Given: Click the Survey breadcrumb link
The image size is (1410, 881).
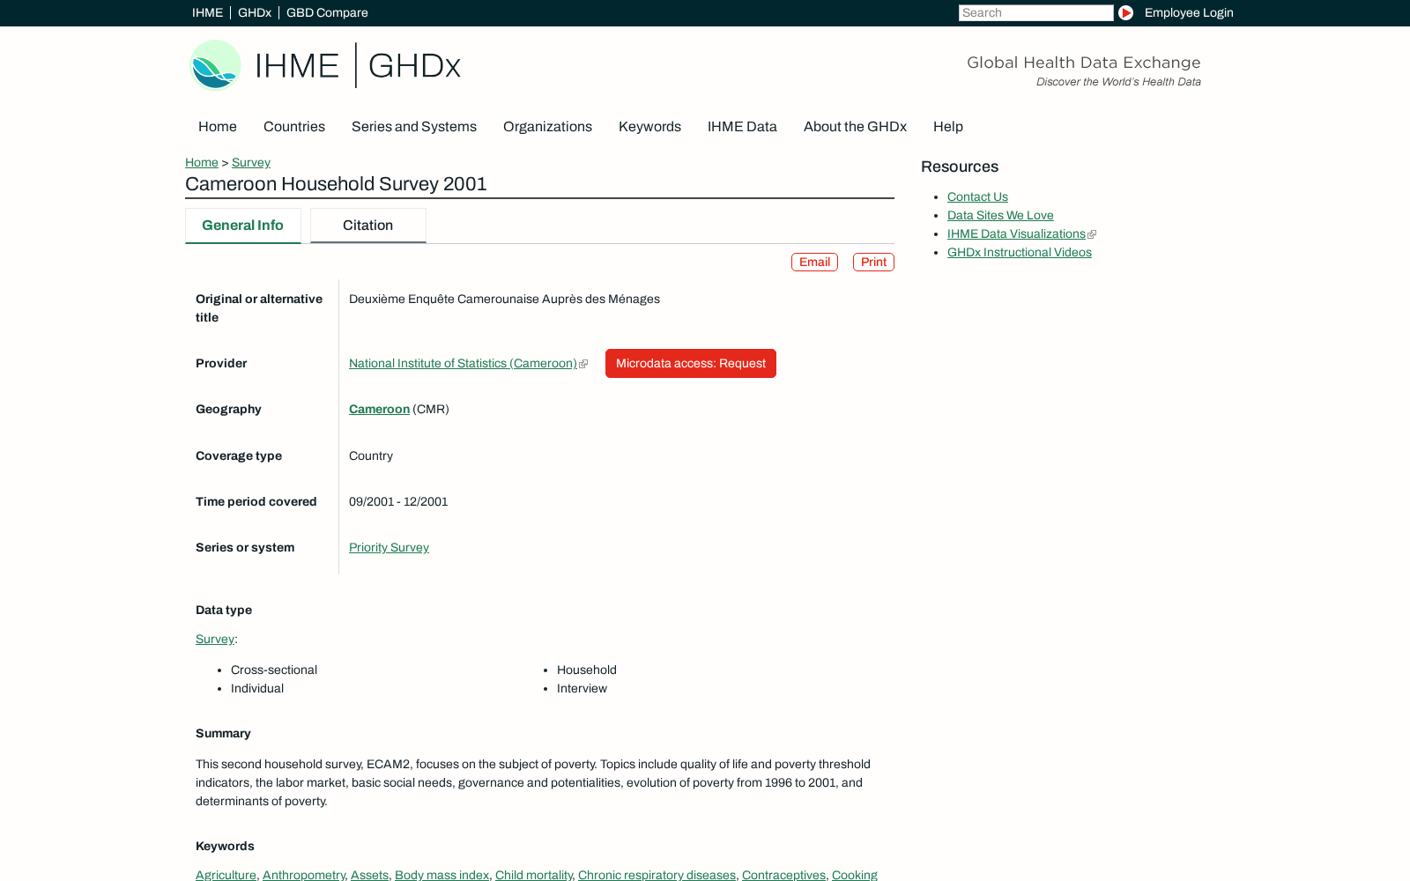Looking at the screenshot, I should [251, 162].
